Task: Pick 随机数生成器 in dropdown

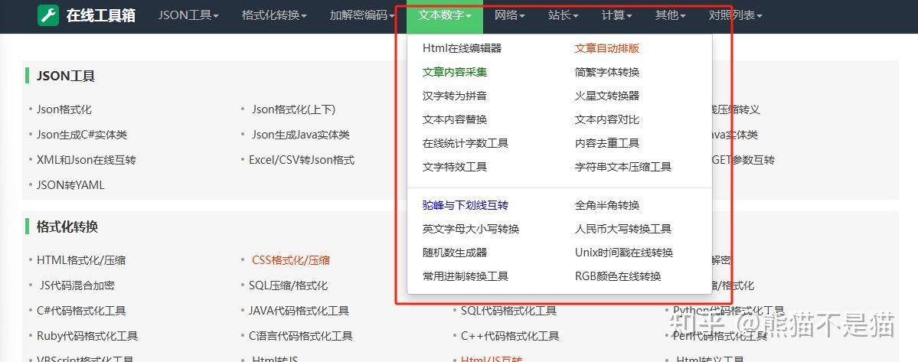Action: (455, 253)
